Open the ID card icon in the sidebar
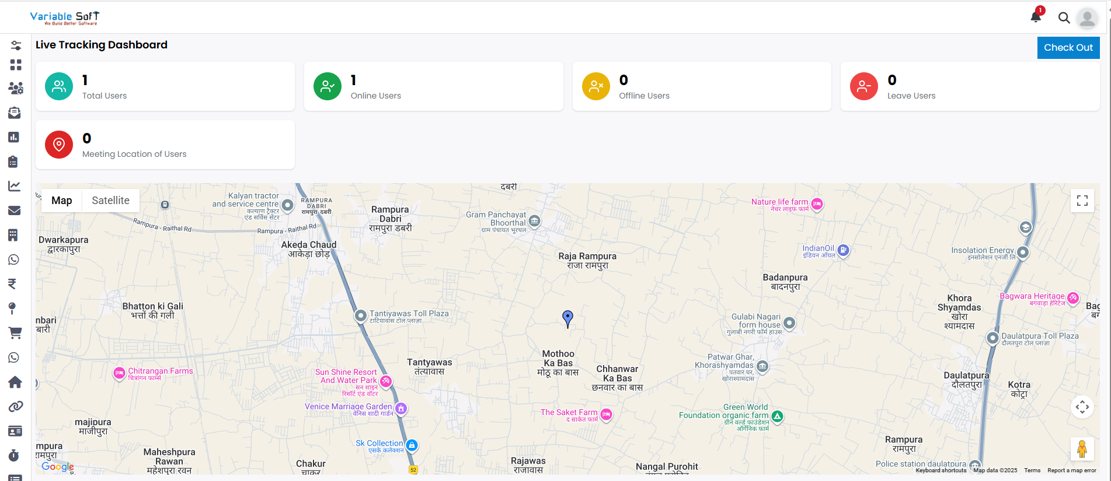This screenshot has height=481, width=1111. 15,431
